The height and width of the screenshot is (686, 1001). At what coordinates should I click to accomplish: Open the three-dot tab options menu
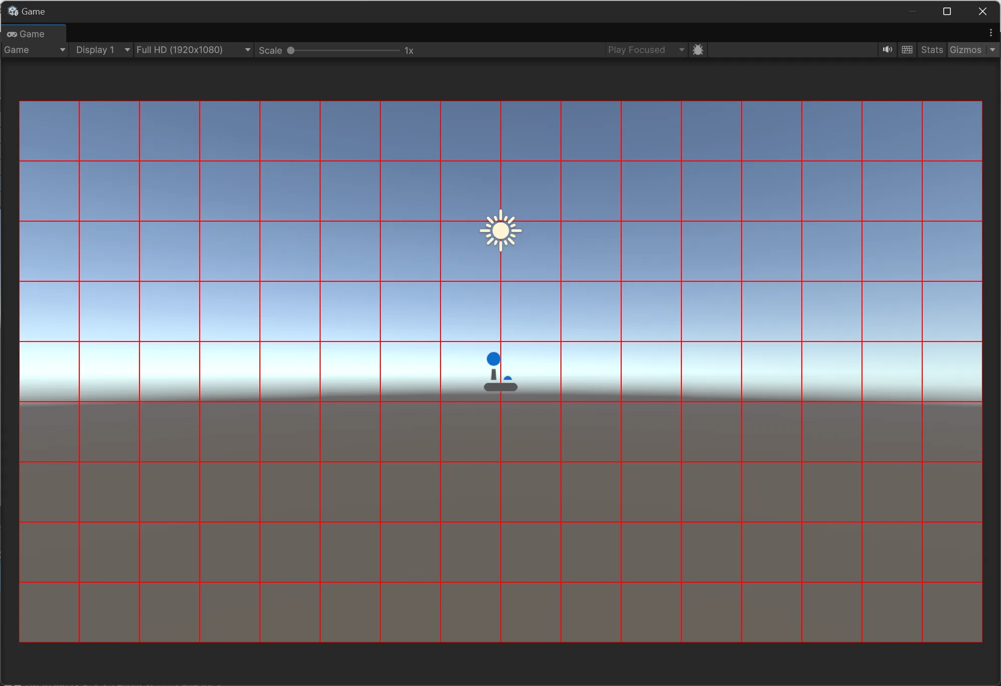point(990,33)
